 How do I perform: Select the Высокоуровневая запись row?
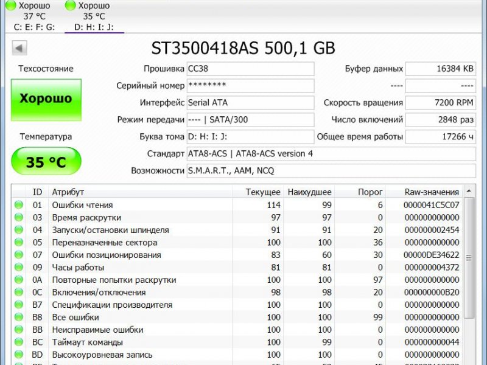pyautogui.click(x=237, y=355)
